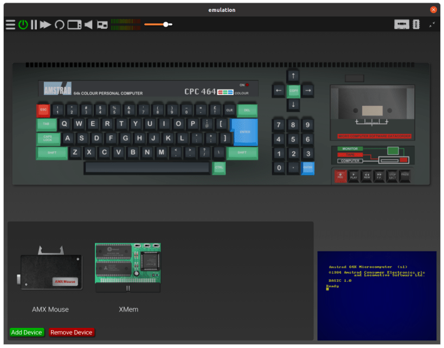Screen dimensions: 444x348
Task: Click the left green SHIFT key
Action: point(52,153)
